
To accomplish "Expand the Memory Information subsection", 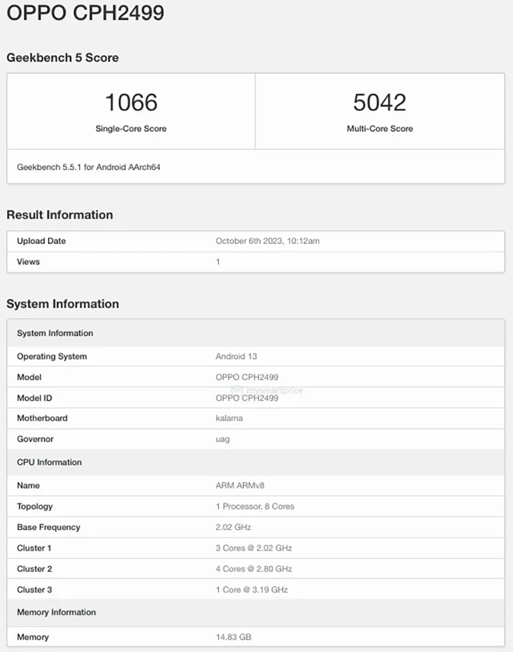I will coord(55,613).
